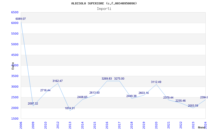Select the 2379.44 data label

[168, 98]
